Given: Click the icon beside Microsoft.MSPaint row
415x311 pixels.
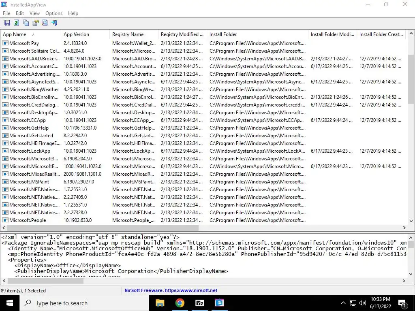Looking at the screenshot, I should pos(5,182).
